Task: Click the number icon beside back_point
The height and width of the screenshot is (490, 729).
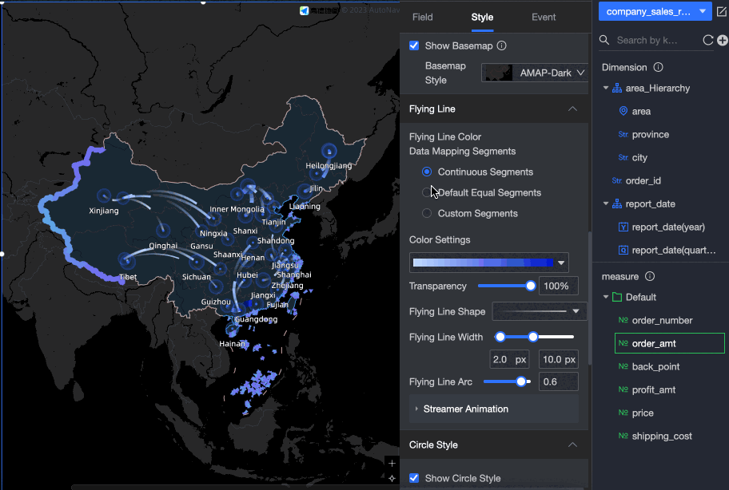Action: tap(623, 366)
